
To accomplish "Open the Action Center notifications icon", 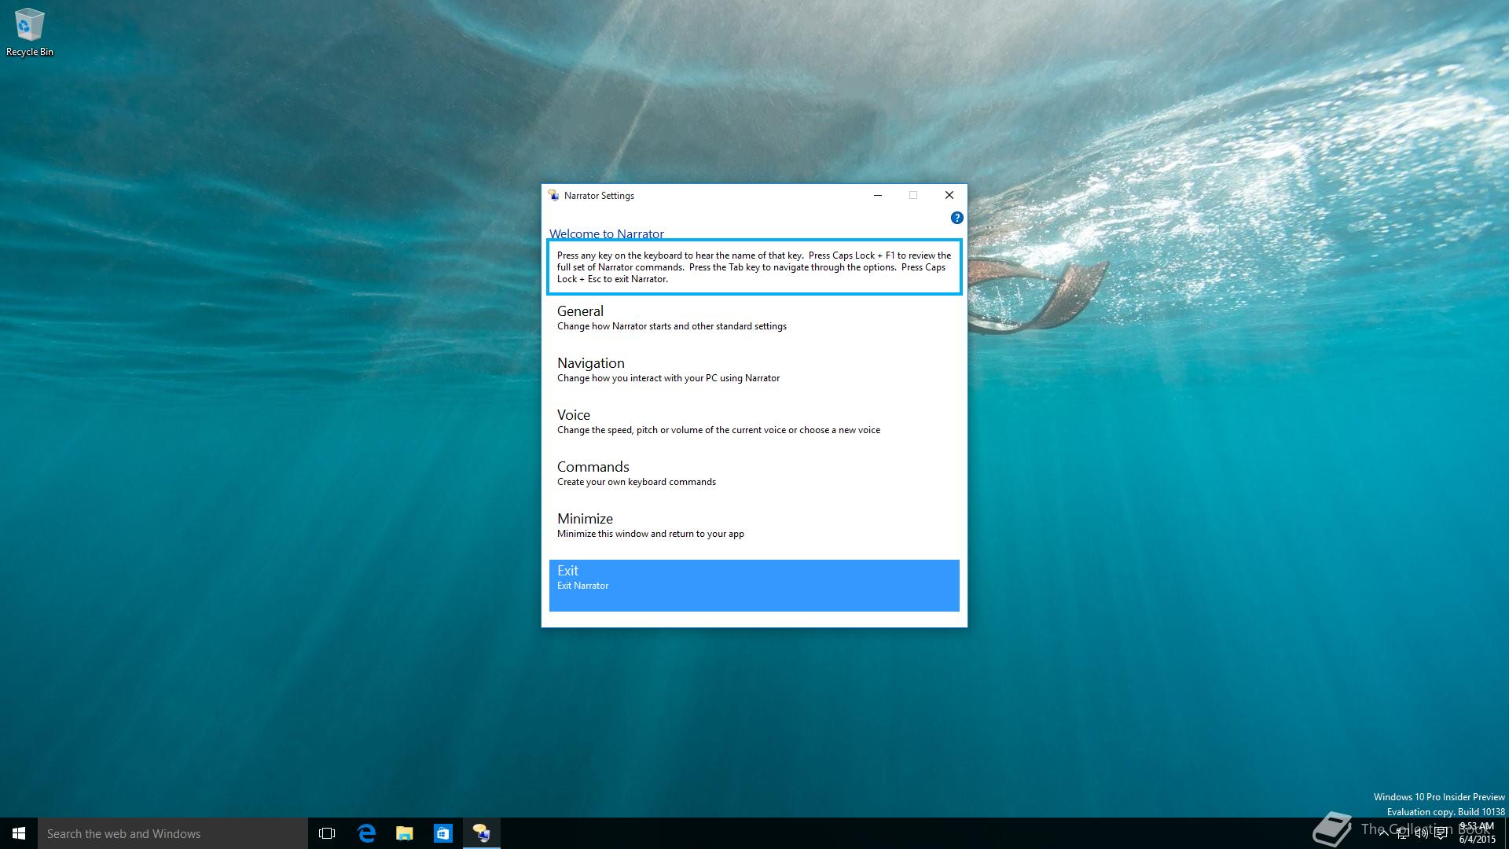I will [x=1441, y=834].
